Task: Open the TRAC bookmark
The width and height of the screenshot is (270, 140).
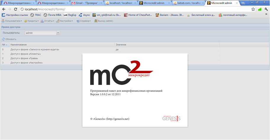Action: 36,15
